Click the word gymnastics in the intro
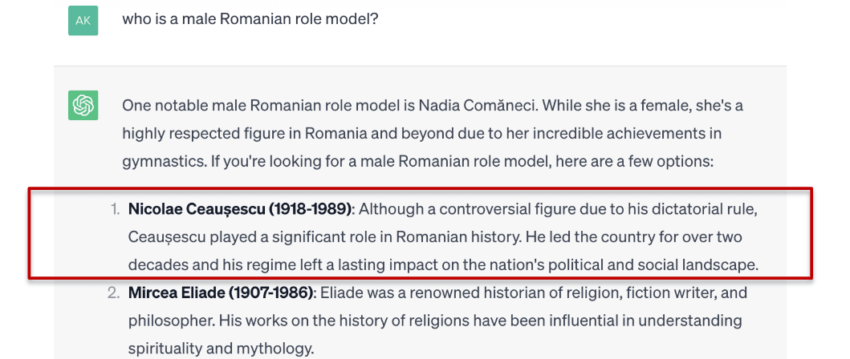This screenshot has width=850, height=359. tap(162, 160)
